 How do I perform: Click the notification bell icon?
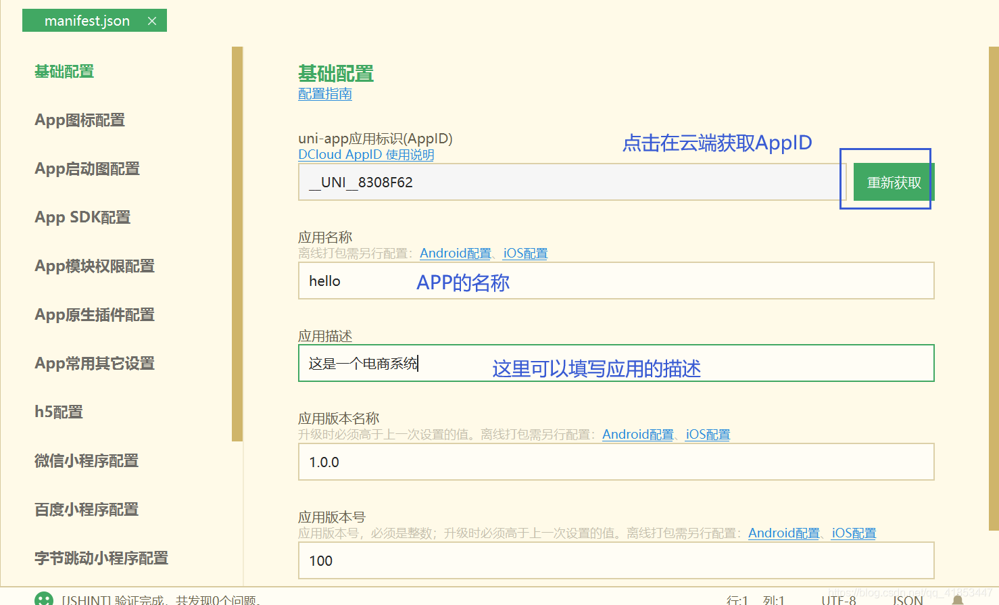[x=958, y=600]
